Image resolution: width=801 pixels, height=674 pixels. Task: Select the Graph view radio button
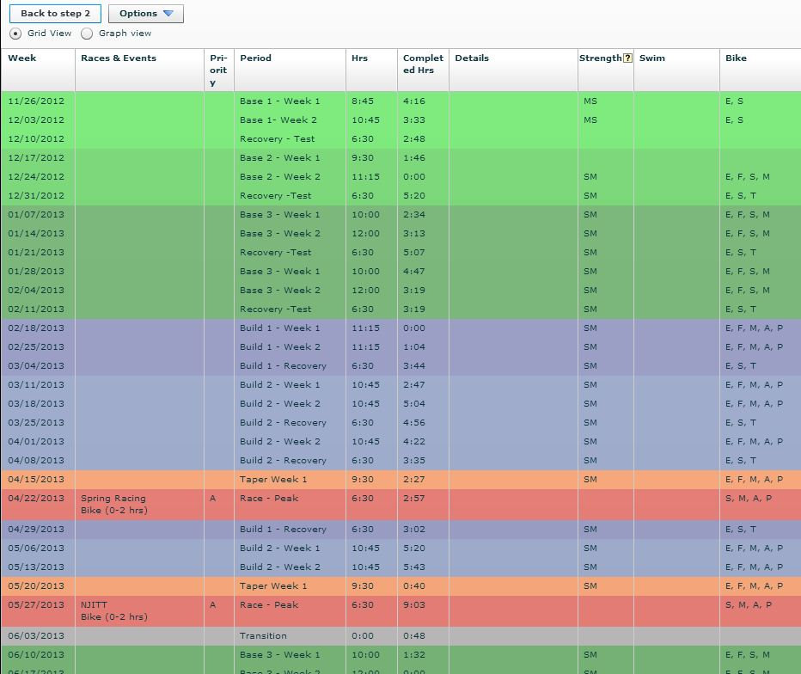tap(87, 34)
